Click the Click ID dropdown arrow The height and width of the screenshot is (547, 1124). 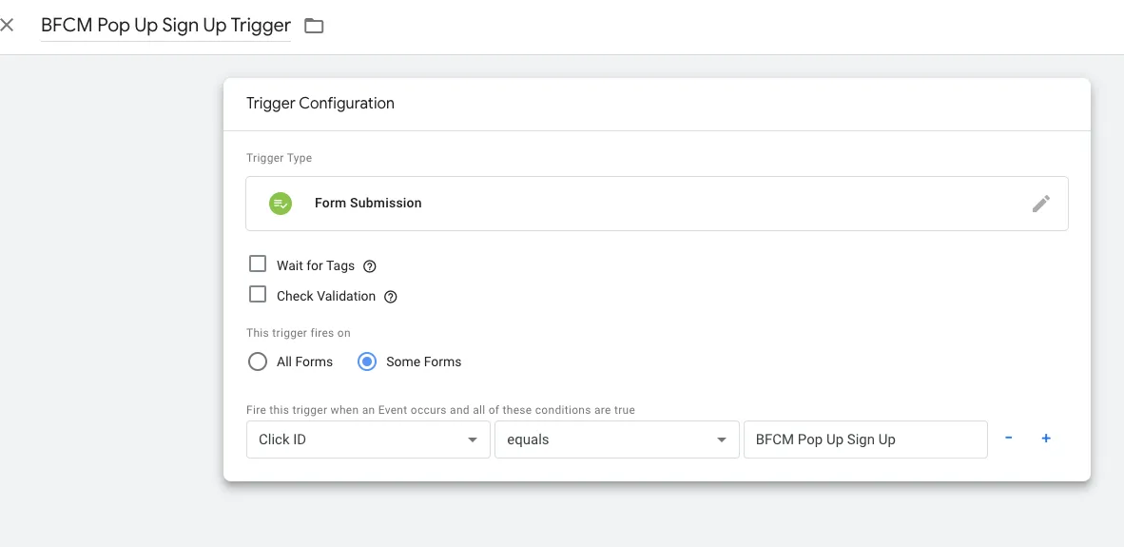click(473, 440)
